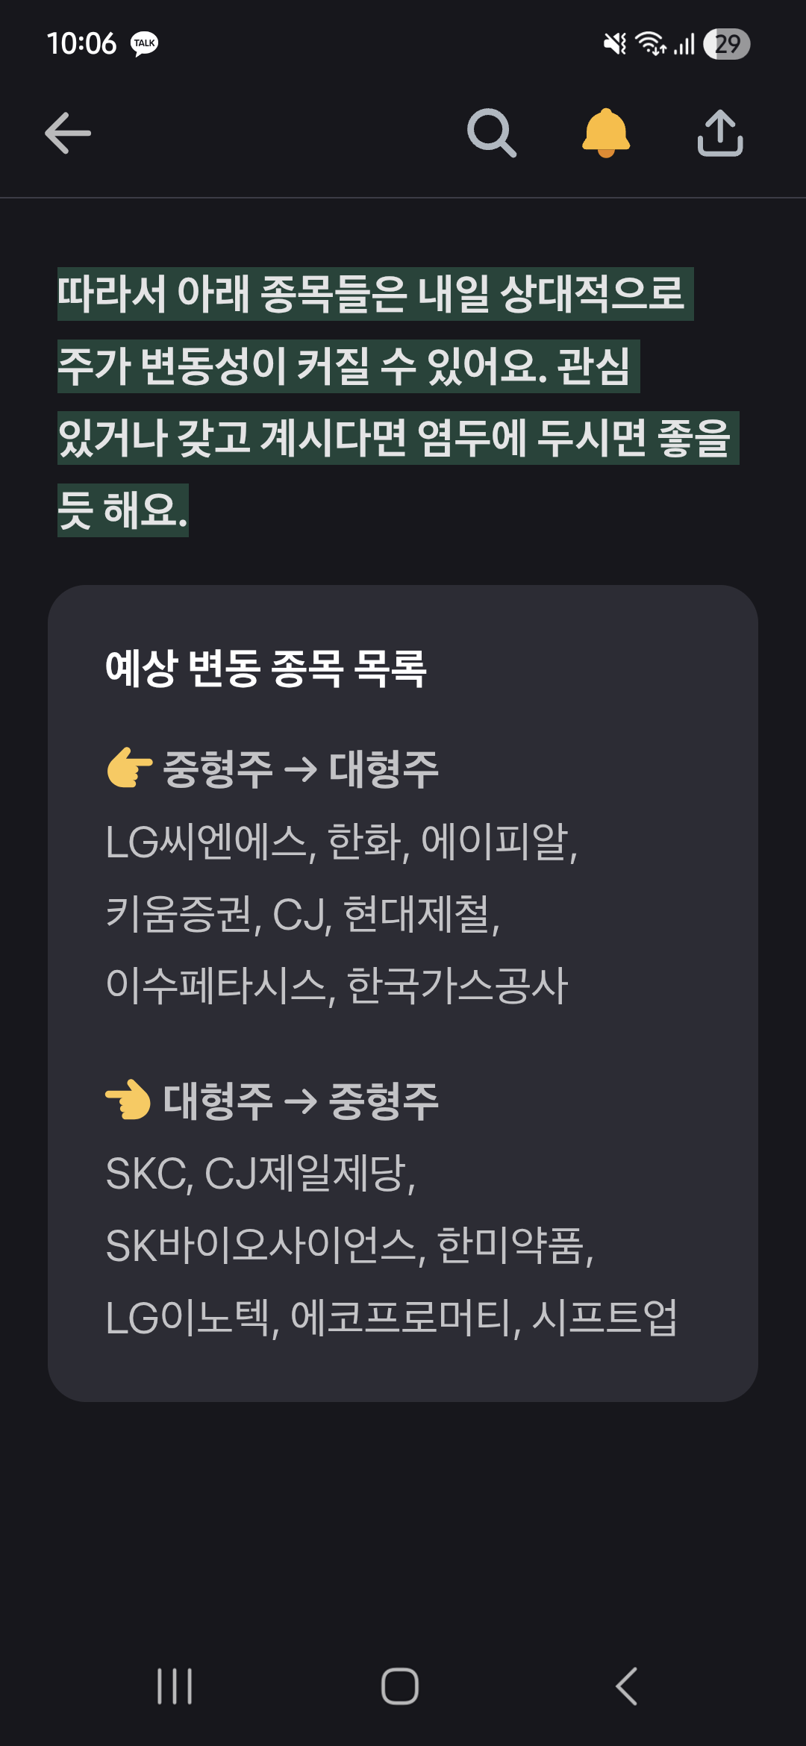Tap the share upload icon
This screenshot has width=806, height=1746.
coord(719,134)
